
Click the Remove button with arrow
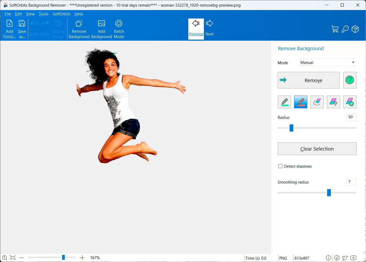pos(309,80)
